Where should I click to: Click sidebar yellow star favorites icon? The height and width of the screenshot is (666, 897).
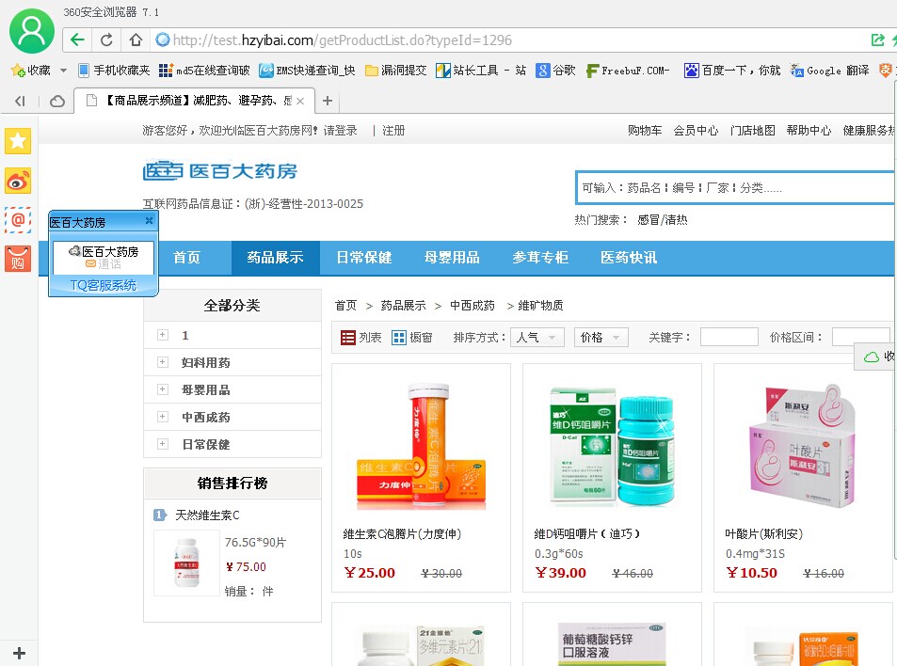point(18,141)
